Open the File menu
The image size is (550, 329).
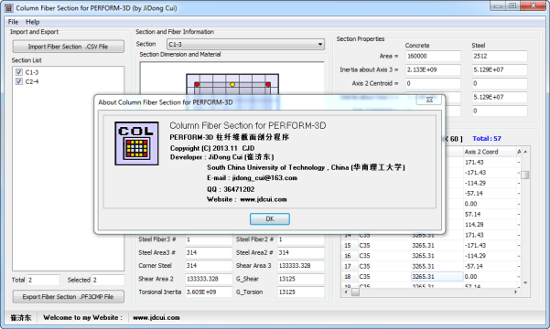click(13, 22)
